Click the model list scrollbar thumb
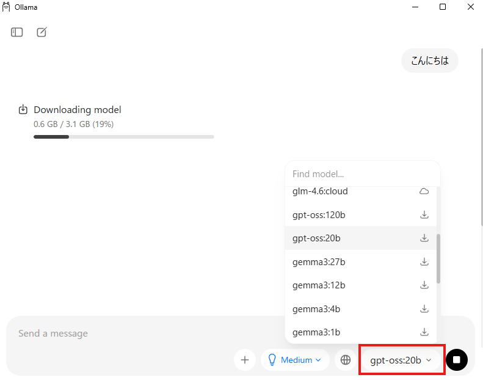Image resolution: width=483 pixels, height=380 pixels. (x=438, y=258)
